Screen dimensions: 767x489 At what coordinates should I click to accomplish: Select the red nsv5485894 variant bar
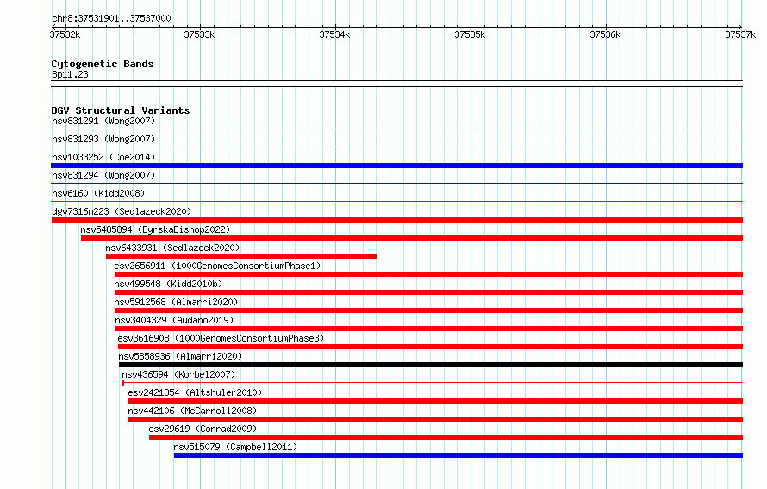click(x=412, y=238)
